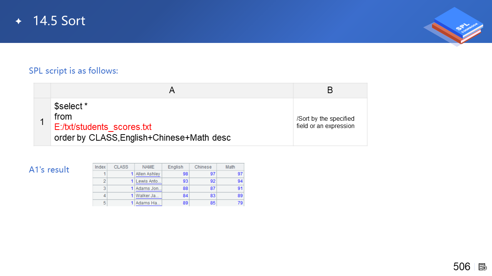This screenshot has height=276, width=492.
Task: Click the back-to-contents icon beside page number
Action: pos(483,267)
